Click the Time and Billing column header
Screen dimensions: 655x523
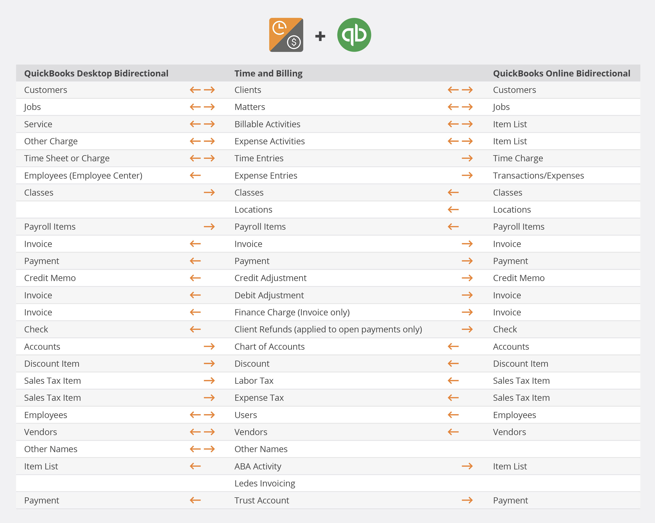click(268, 73)
